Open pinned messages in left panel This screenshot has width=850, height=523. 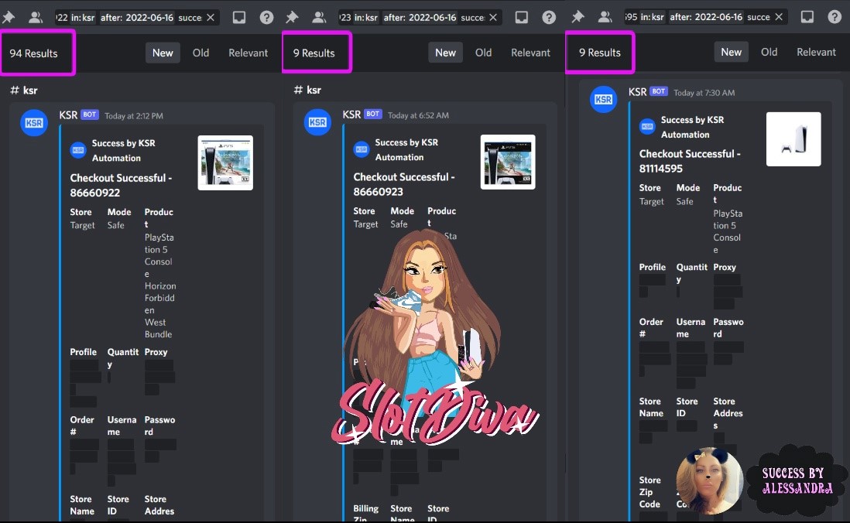click(9, 17)
